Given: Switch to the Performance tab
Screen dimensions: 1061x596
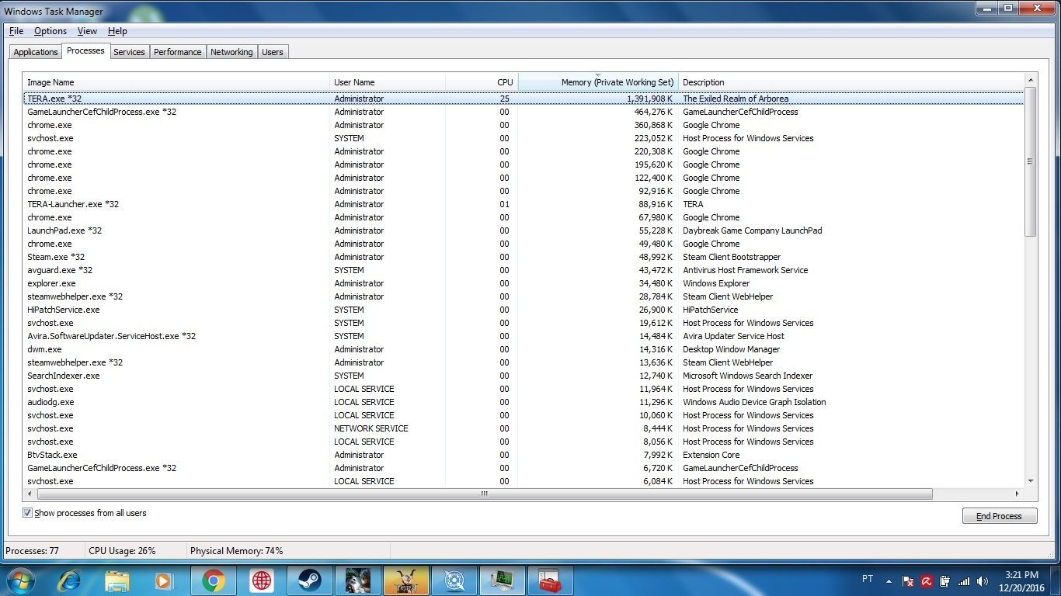Looking at the screenshot, I should [177, 52].
